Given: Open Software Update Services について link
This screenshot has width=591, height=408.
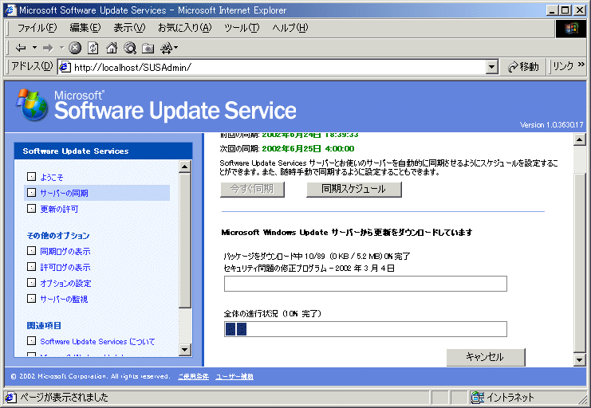Looking at the screenshot, I should point(97,341).
